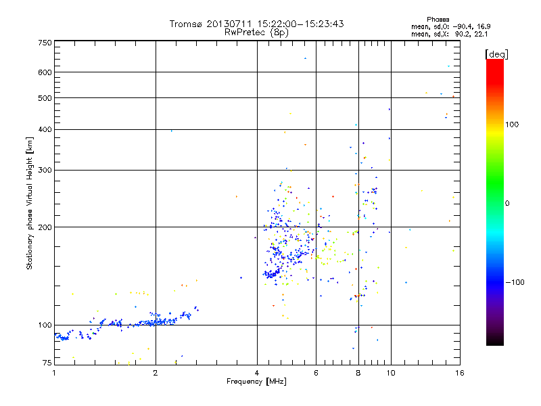The width and height of the screenshot is (541, 406).
Task: Click the 'Stationary phase Virtual Height [km]' axis label
Action: coord(30,203)
